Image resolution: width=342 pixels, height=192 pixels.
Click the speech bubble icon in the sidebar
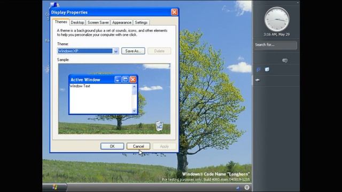(285, 60)
